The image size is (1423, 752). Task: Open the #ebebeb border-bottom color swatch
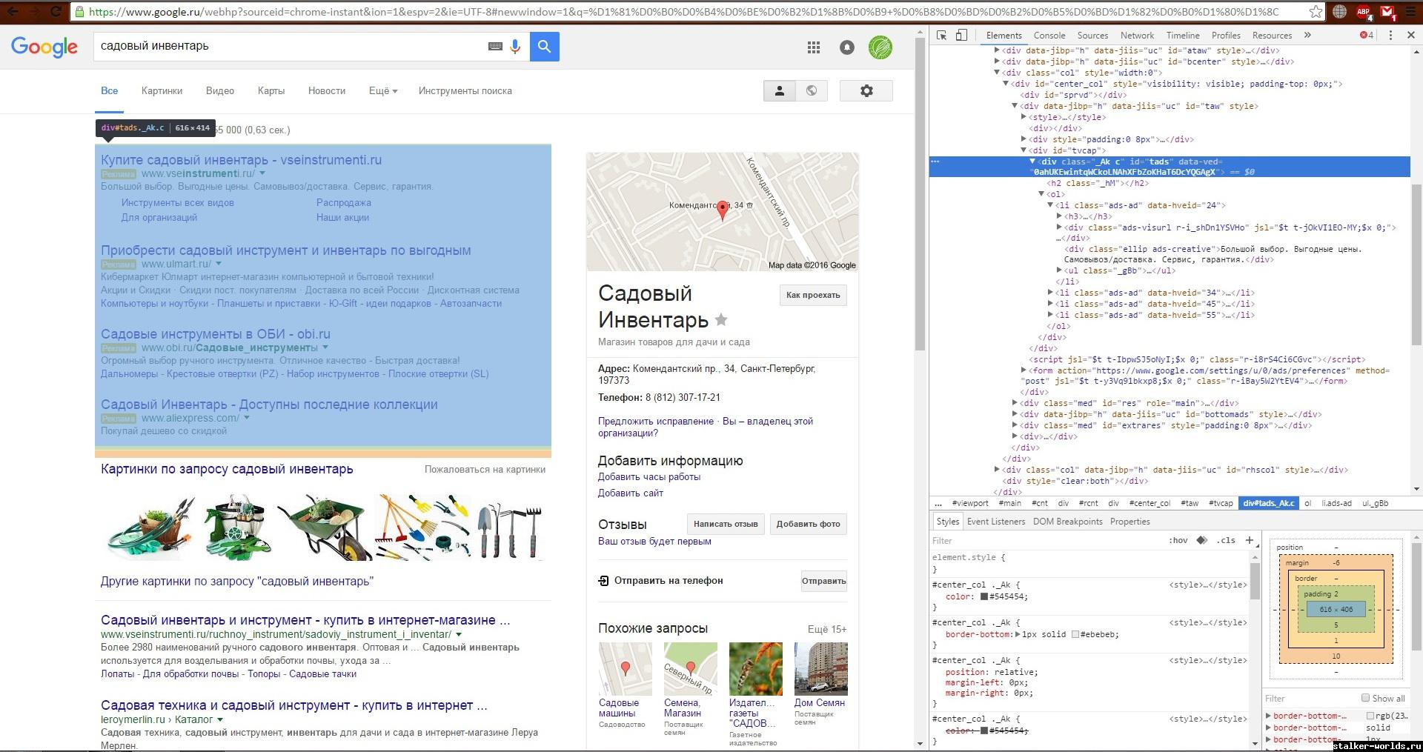coord(1075,634)
